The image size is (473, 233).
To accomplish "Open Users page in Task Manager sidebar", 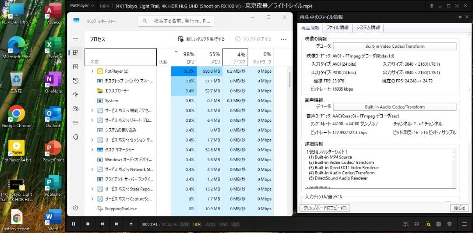I will [76, 109].
